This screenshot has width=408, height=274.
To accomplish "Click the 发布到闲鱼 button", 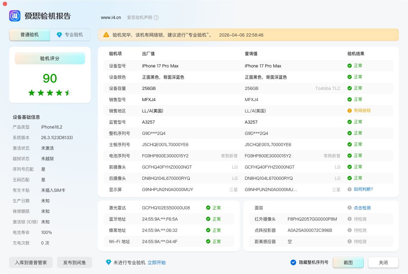I will point(75,262).
